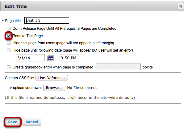Click the 'Custom CSS File:' label
This screenshot has width=184, height=136.
click(19, 78)
